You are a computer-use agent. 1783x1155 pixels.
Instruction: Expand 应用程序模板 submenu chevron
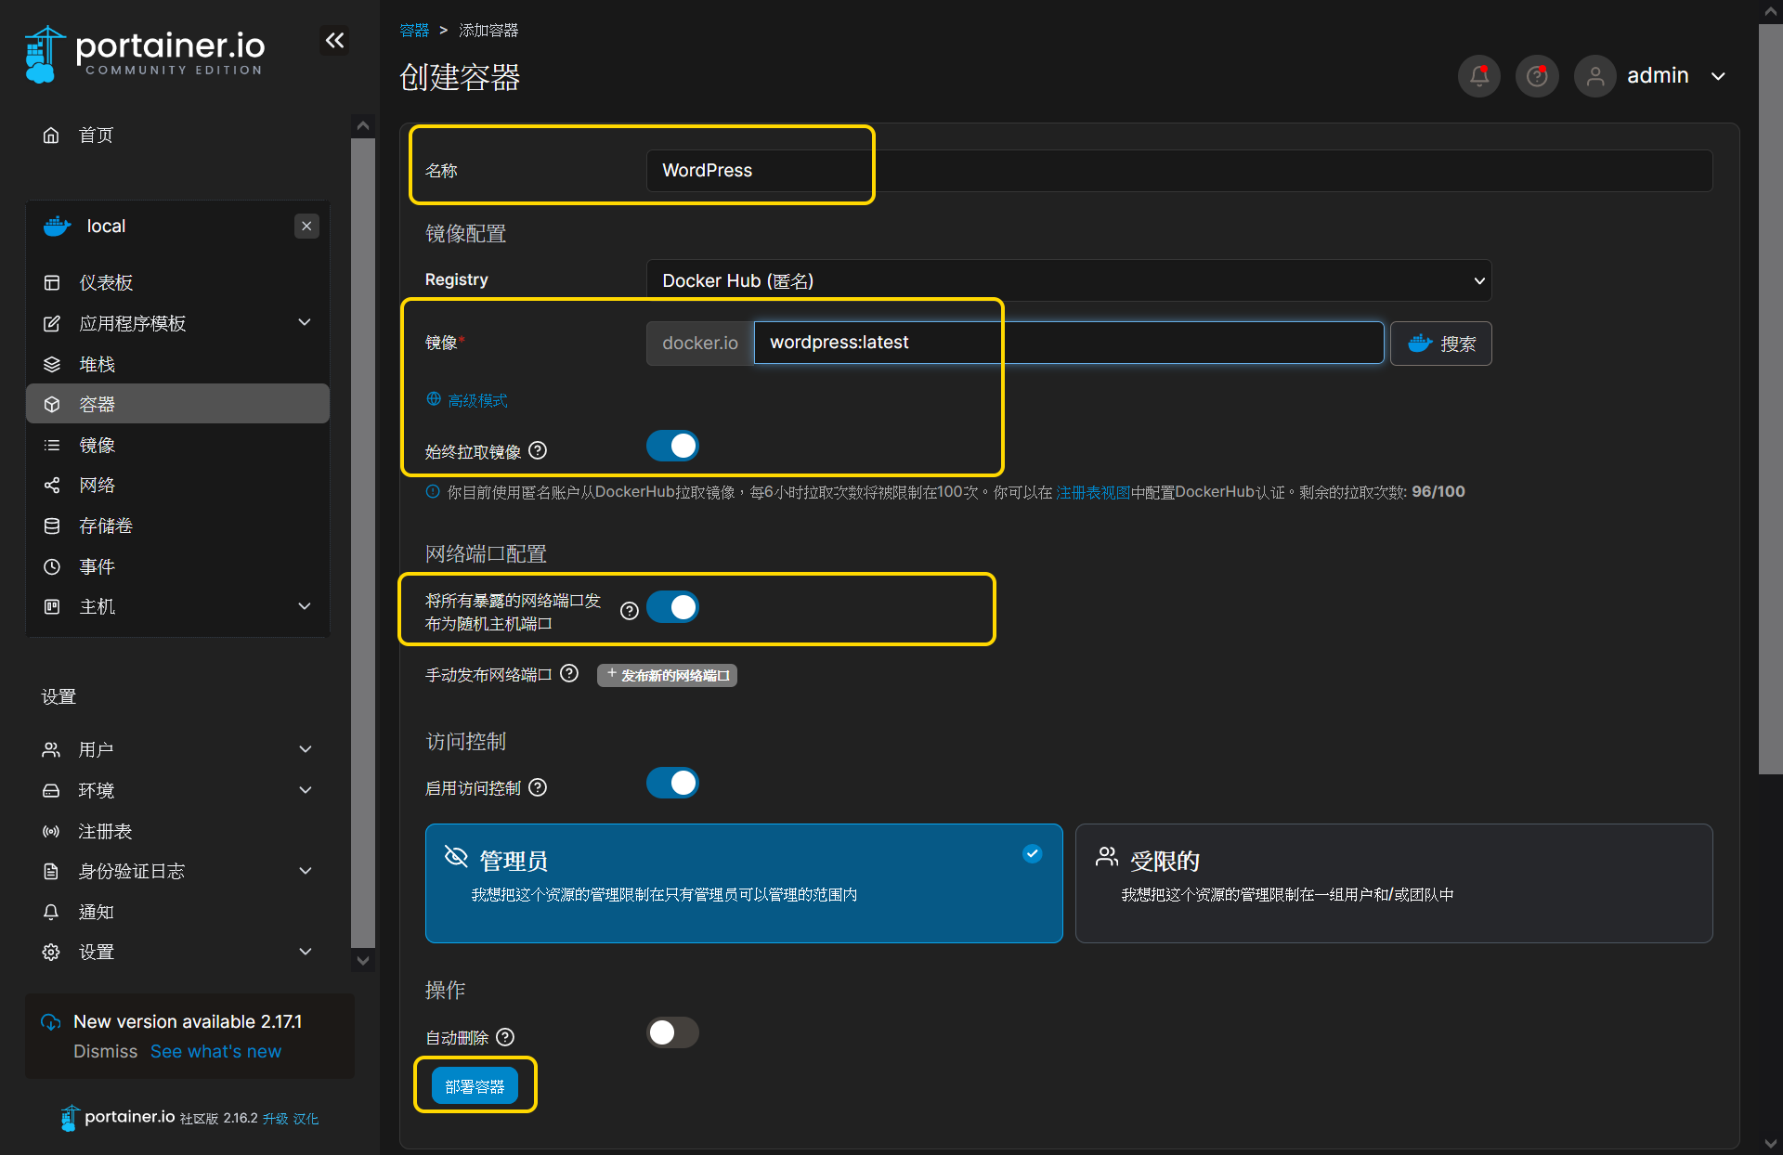click(x=305, y=322)
